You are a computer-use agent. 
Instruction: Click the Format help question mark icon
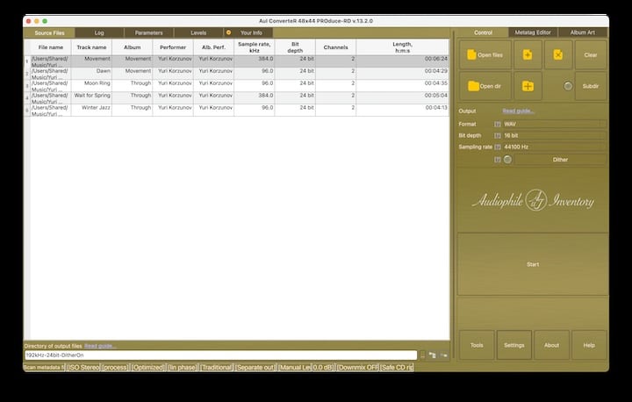[x=498, y=124]
